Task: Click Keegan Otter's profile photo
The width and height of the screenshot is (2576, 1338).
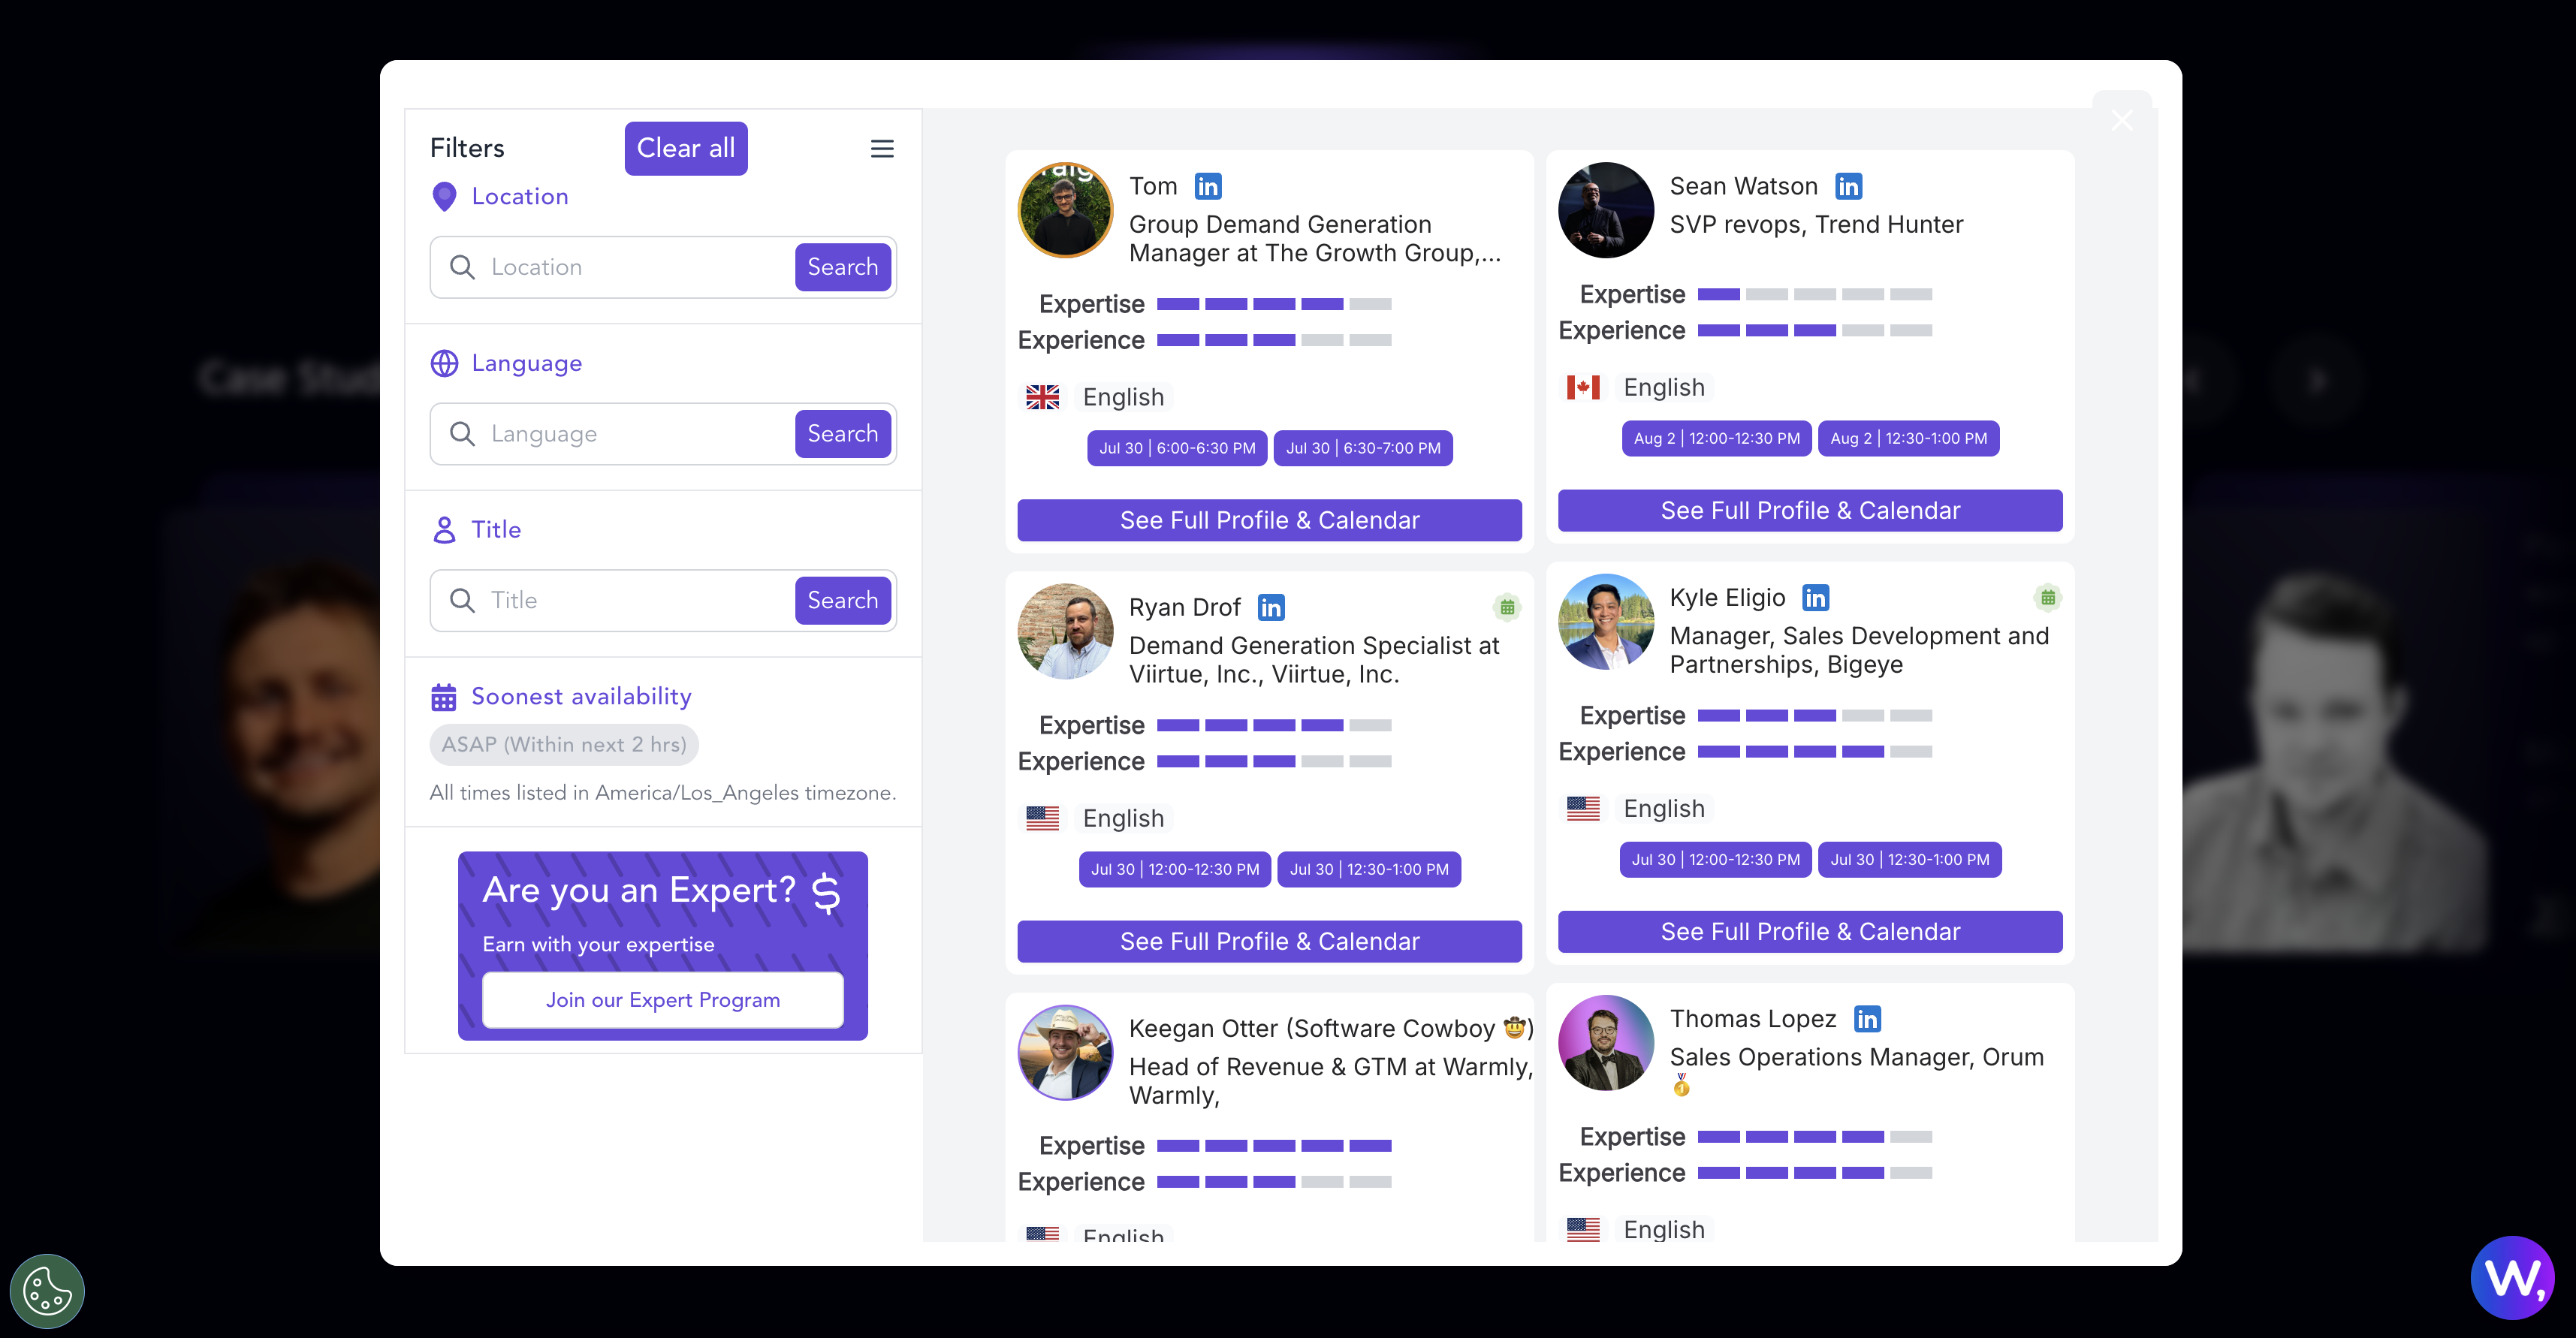Action: point(1065,1052)
